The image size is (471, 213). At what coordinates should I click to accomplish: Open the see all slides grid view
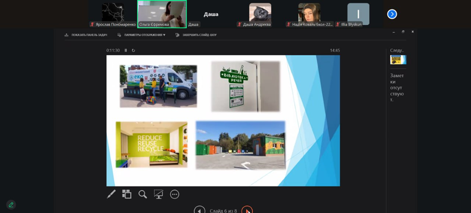click(x=127, y=194)
